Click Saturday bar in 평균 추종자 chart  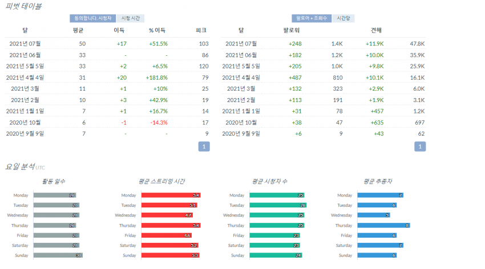pyautogui.click(x=381, y=245)
